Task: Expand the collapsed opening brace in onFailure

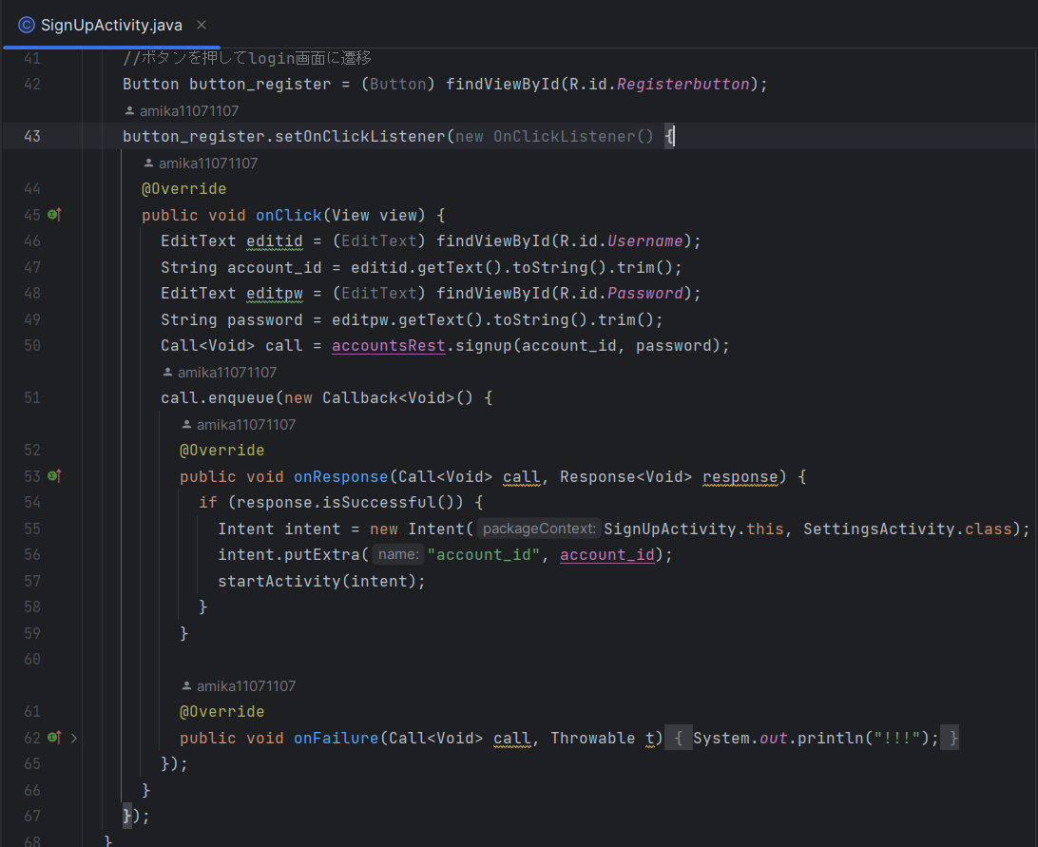Action: point(678,738)
